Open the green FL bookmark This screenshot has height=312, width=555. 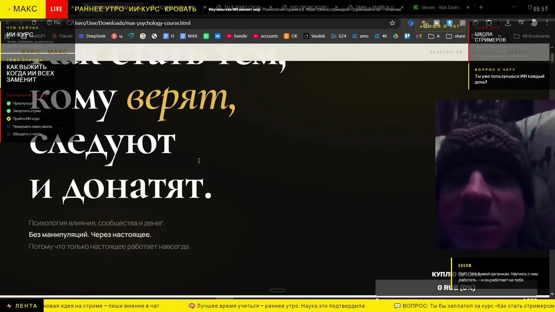click(x=206, y=36)
